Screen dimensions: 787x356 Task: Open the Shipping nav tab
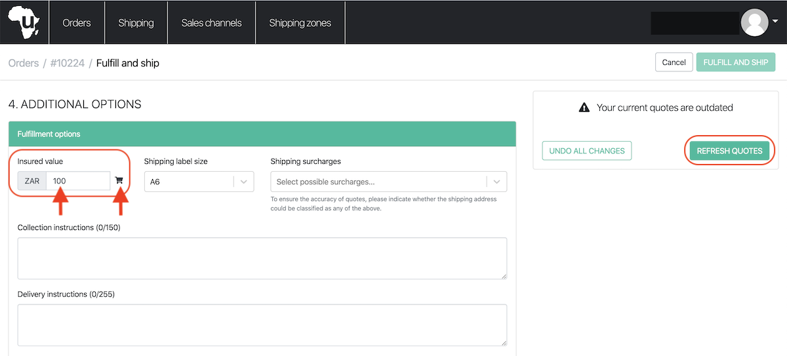(136, 23)
